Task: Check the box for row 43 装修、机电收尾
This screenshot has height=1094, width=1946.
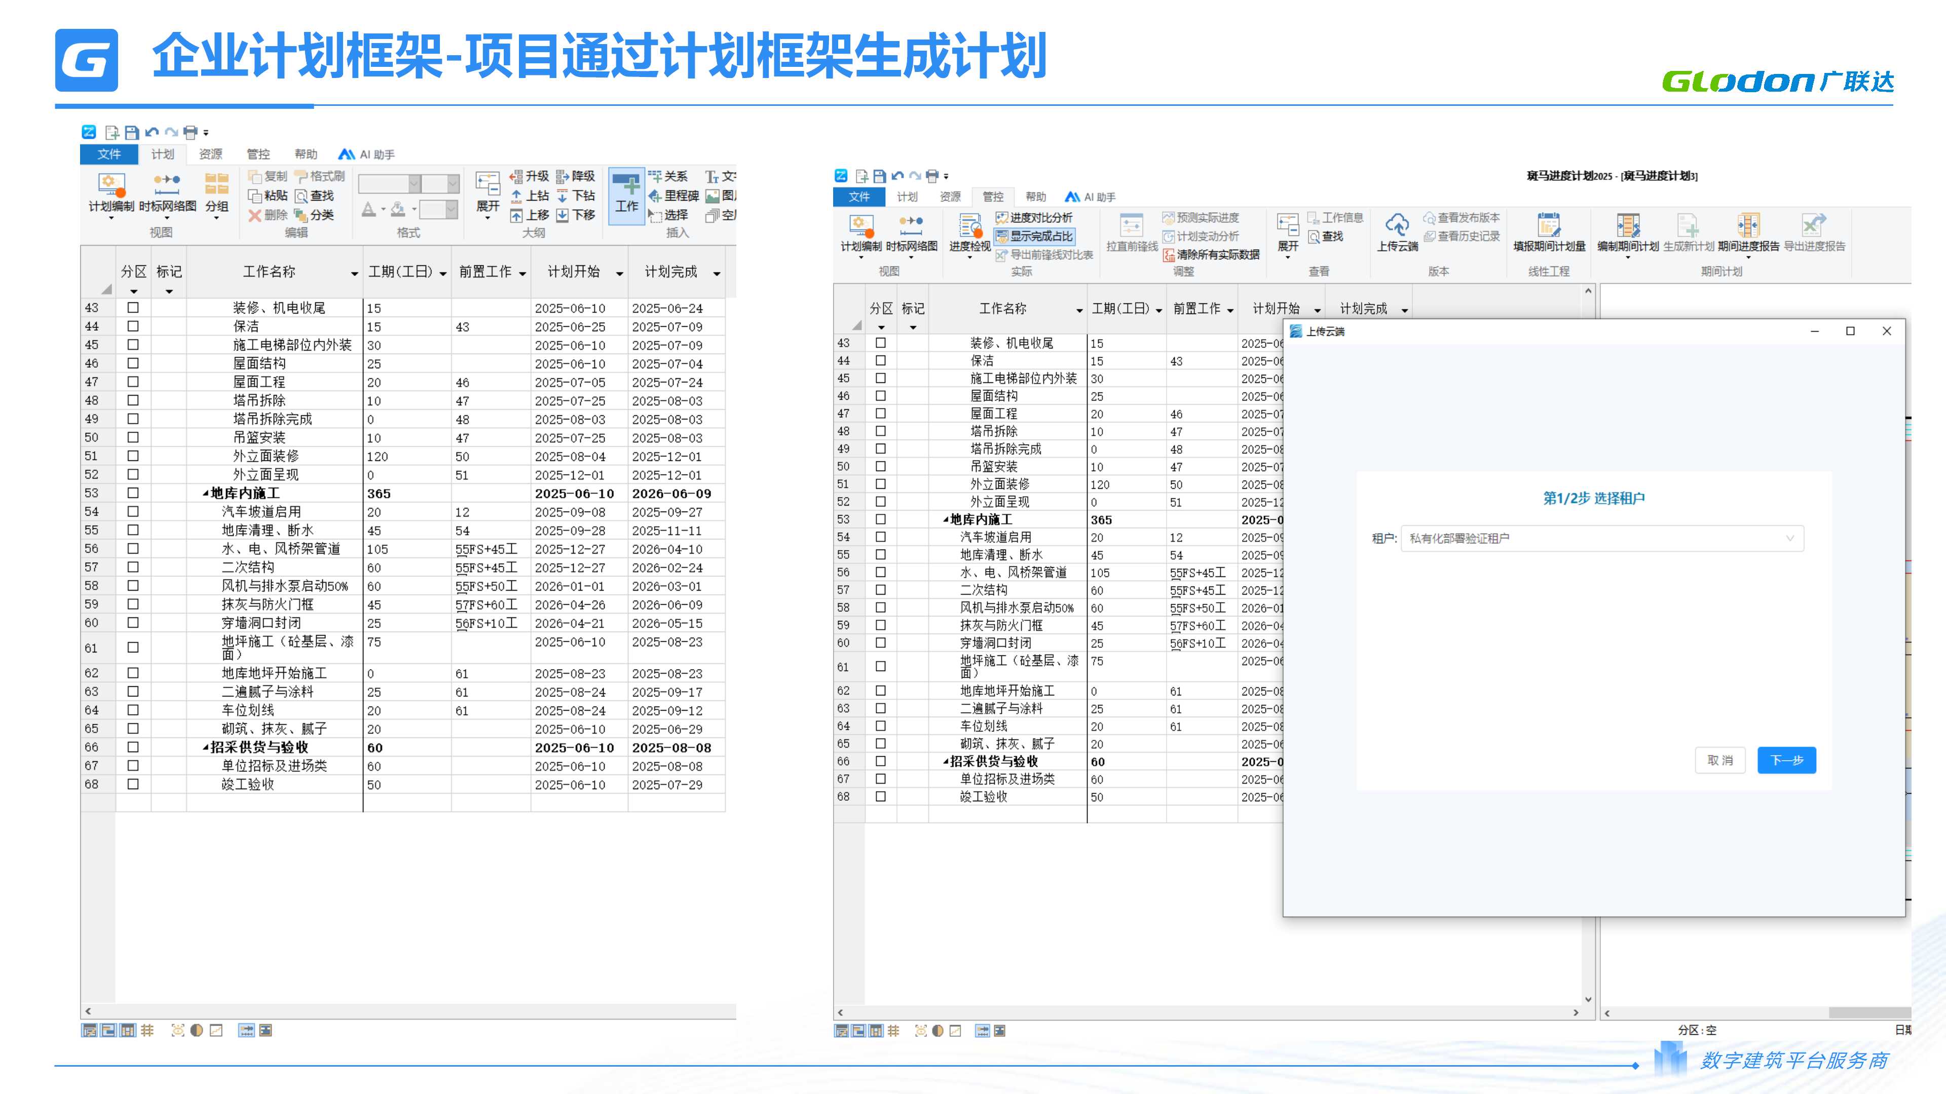Action: [x=133, y=307]
